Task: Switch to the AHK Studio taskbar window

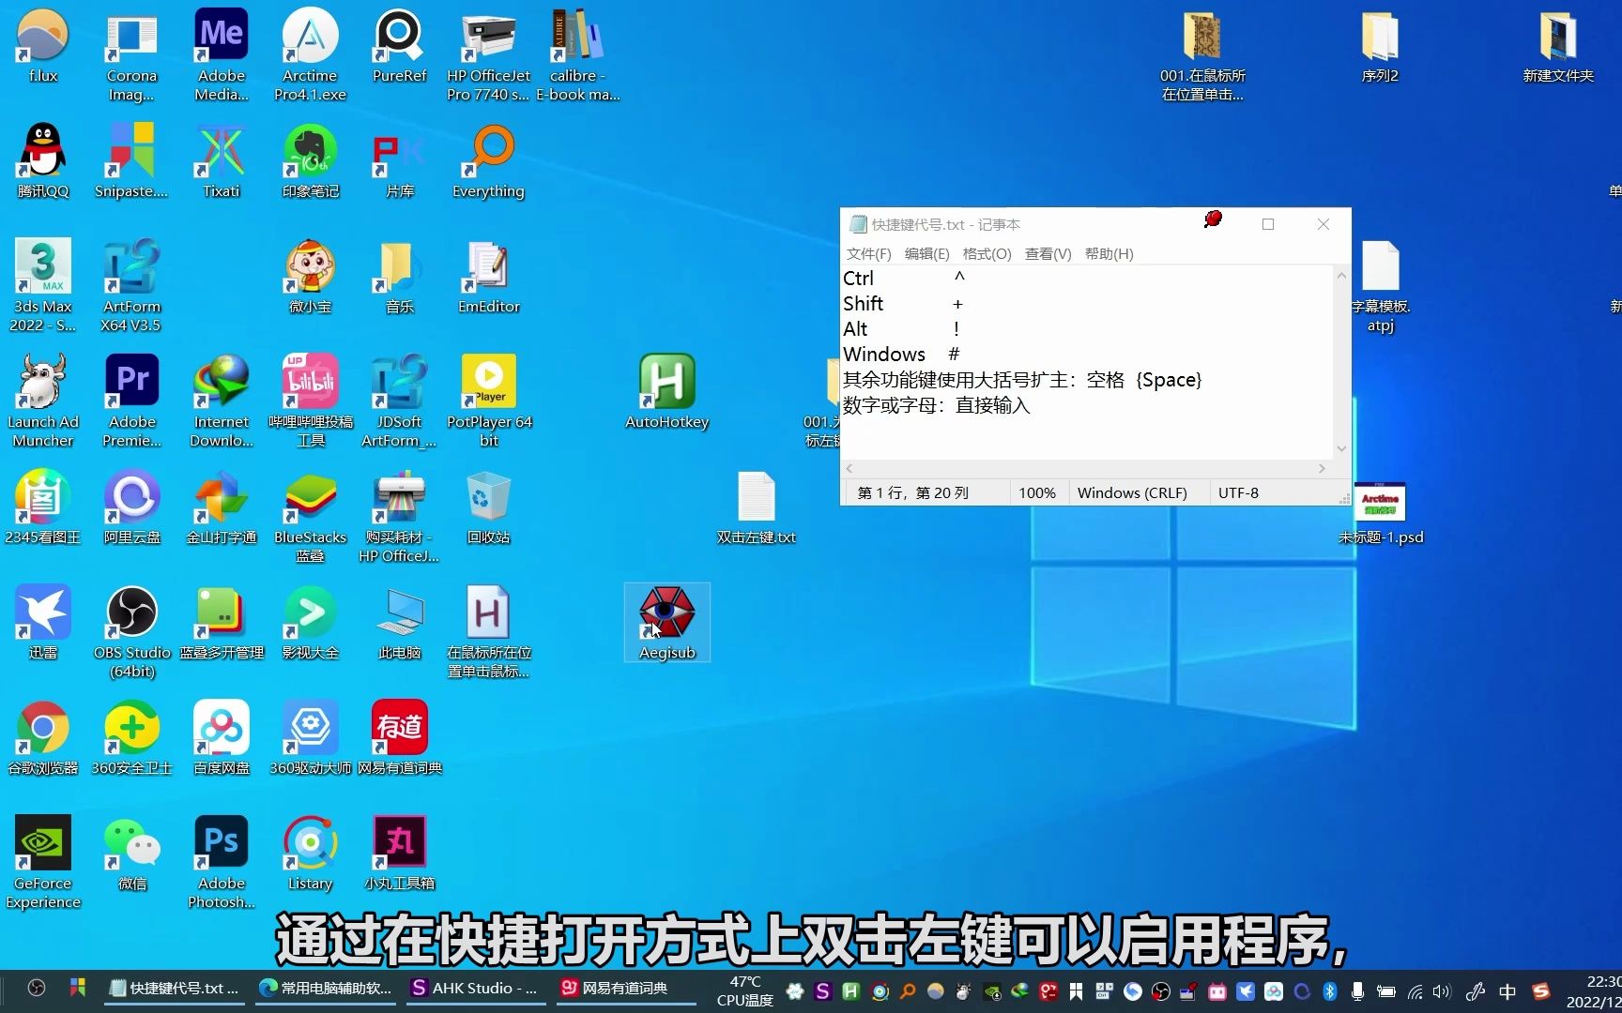Action: [x=474, y=988]
